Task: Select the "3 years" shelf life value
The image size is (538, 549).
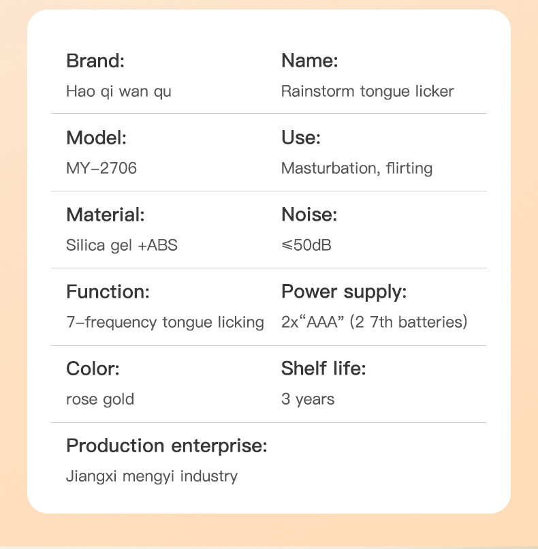Action: (308, 399)
